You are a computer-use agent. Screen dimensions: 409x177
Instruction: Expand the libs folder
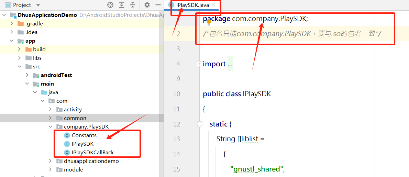(20, 58)
